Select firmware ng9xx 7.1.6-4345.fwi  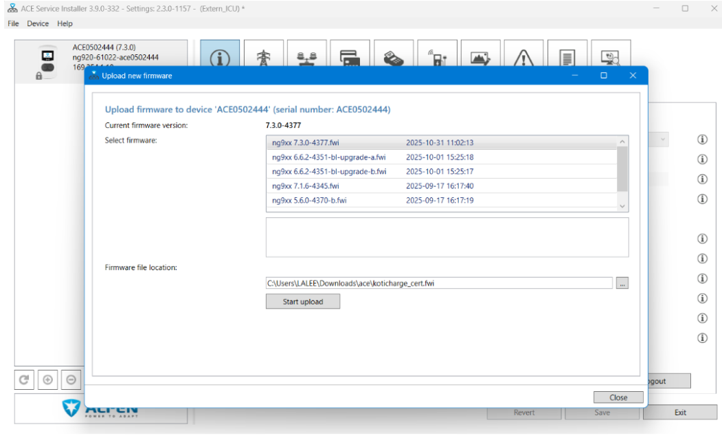(306, 186)
